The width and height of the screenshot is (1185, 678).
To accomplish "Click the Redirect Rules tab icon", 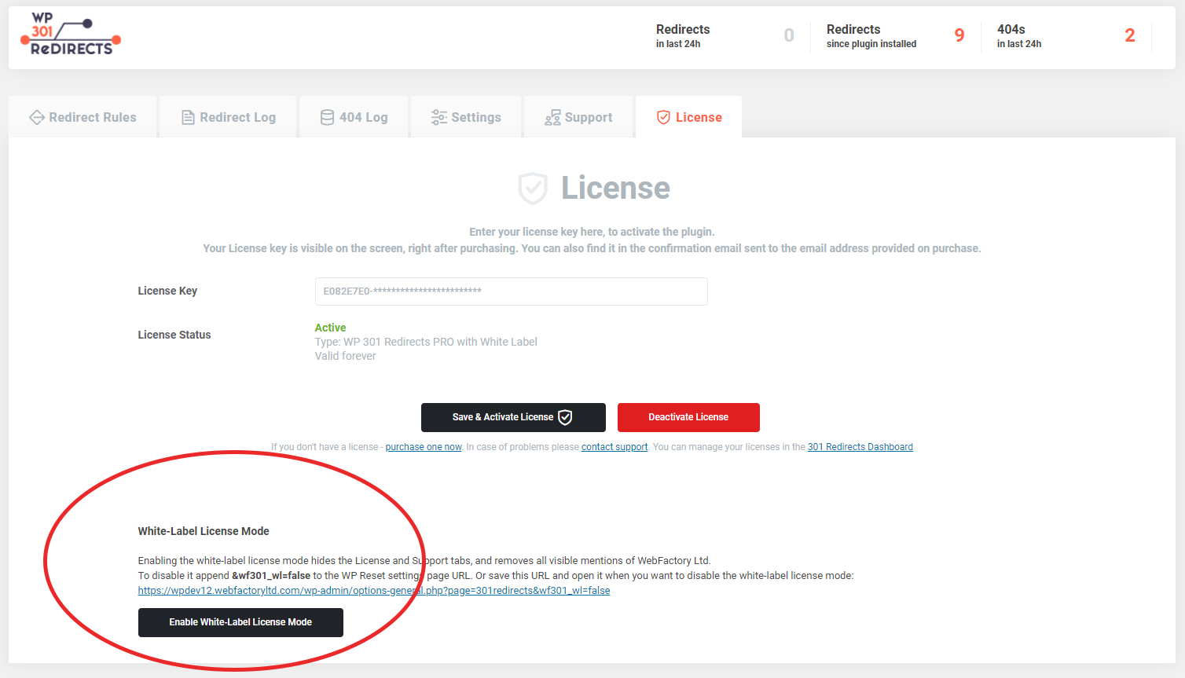I will (36, 118).
